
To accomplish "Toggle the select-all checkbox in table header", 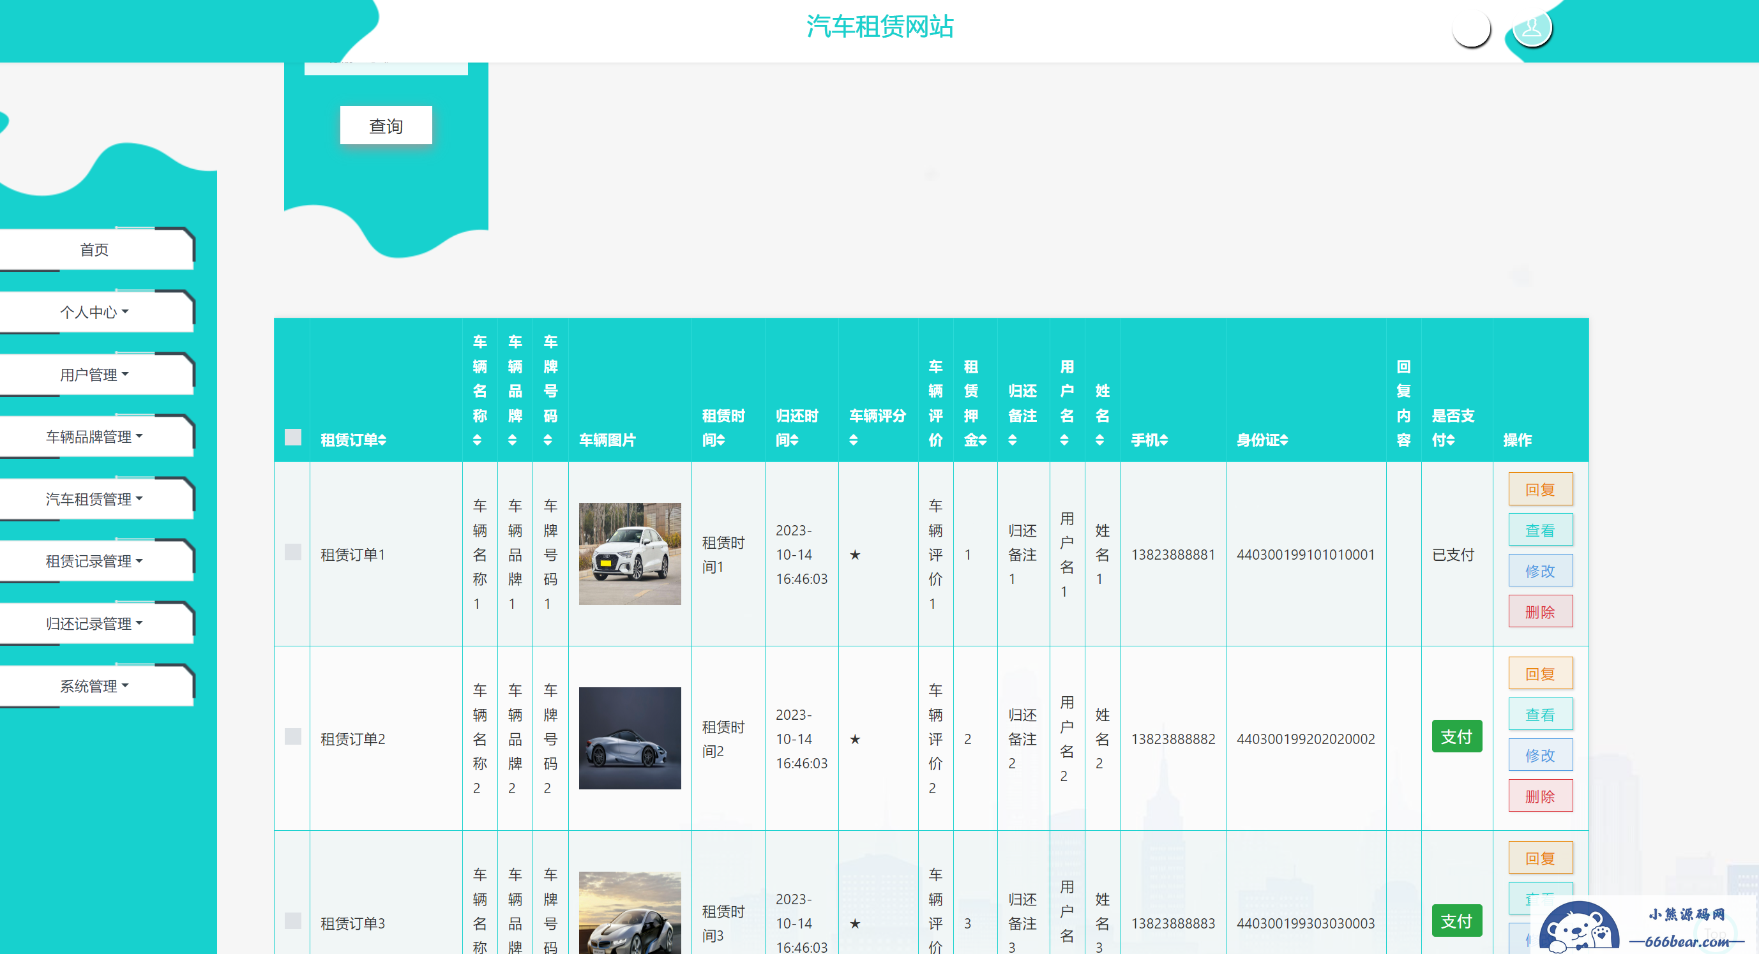I will 293,436.
